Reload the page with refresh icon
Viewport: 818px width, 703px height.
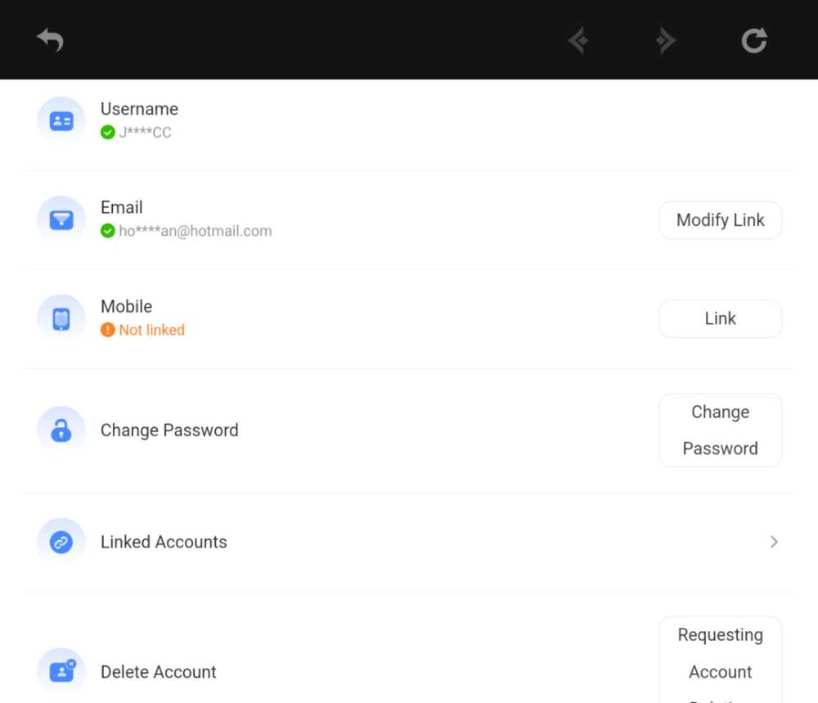pos(754,40)
